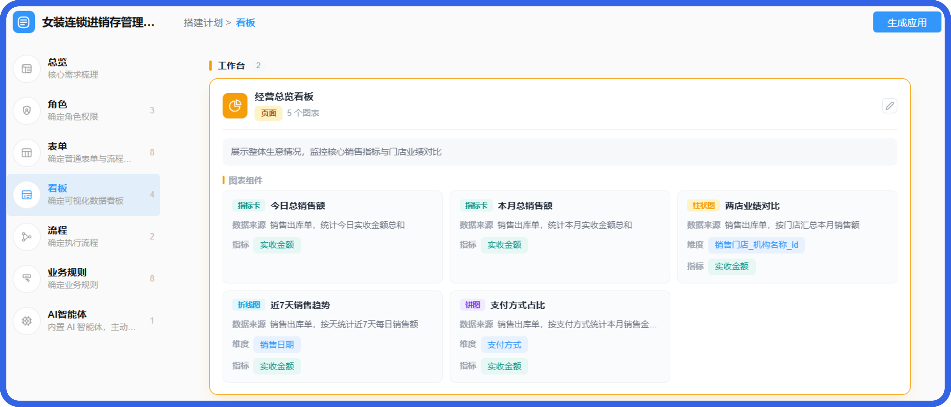Click the orange pie chart icon of 经营总览看板

(x=235, y=105)
